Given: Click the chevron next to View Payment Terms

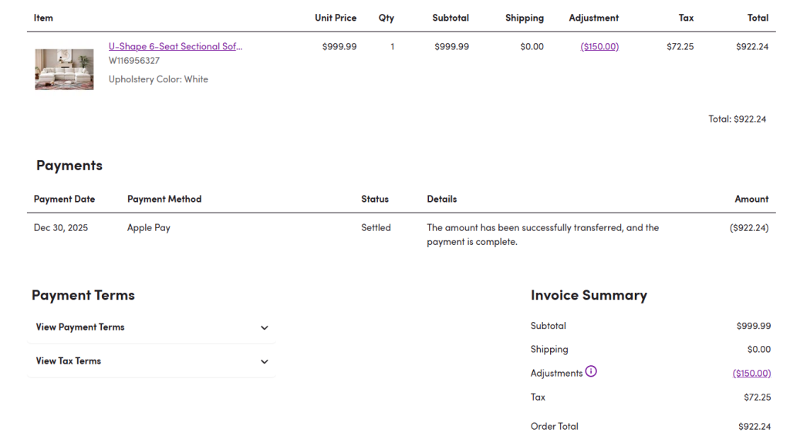Looking at the screenshot, I should pos(264,327).
